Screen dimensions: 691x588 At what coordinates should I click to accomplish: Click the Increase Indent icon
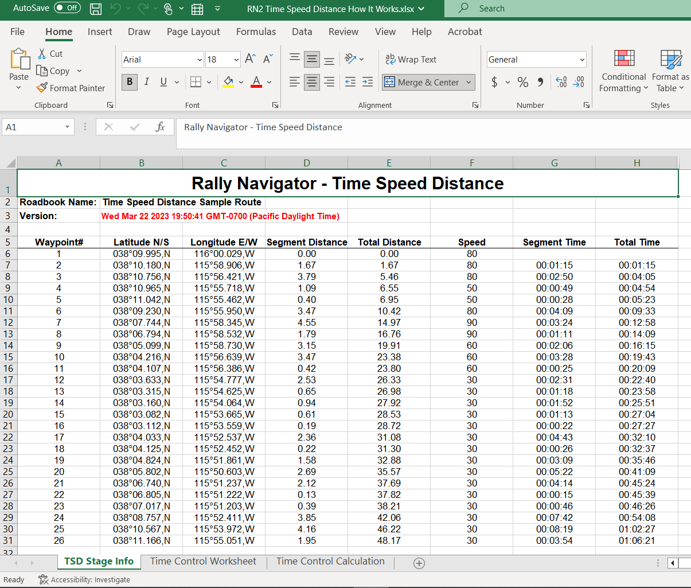pos(368,81)
